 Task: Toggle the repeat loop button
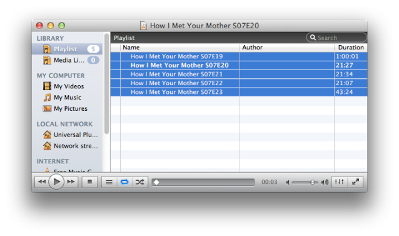click(124, 182)
